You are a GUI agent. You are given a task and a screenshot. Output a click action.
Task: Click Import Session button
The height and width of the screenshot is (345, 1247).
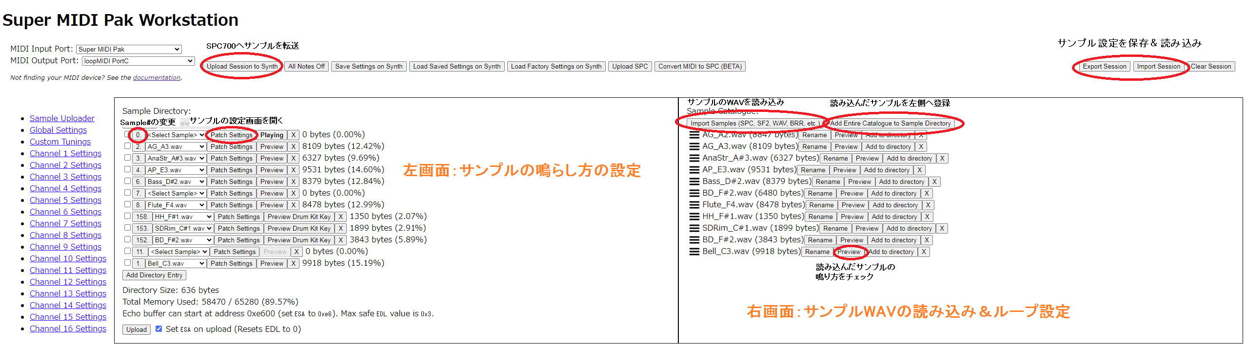[1159, 66]
